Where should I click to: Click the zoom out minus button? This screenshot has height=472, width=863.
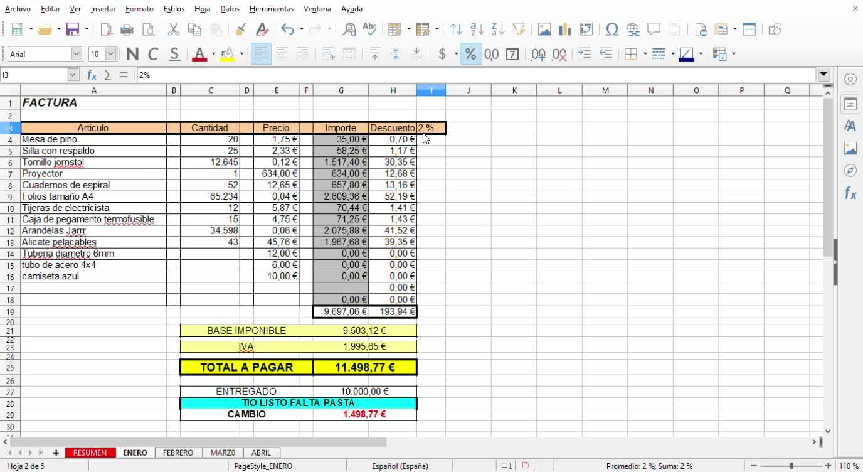click(754, 466)
